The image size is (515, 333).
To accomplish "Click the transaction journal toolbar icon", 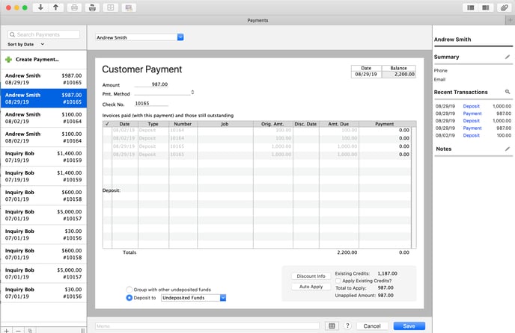I will [129, 7].
